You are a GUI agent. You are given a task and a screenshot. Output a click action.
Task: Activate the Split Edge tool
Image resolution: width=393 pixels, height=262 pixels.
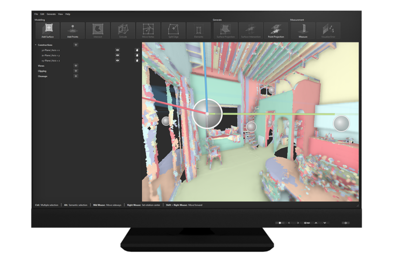(x=174, y=31)
